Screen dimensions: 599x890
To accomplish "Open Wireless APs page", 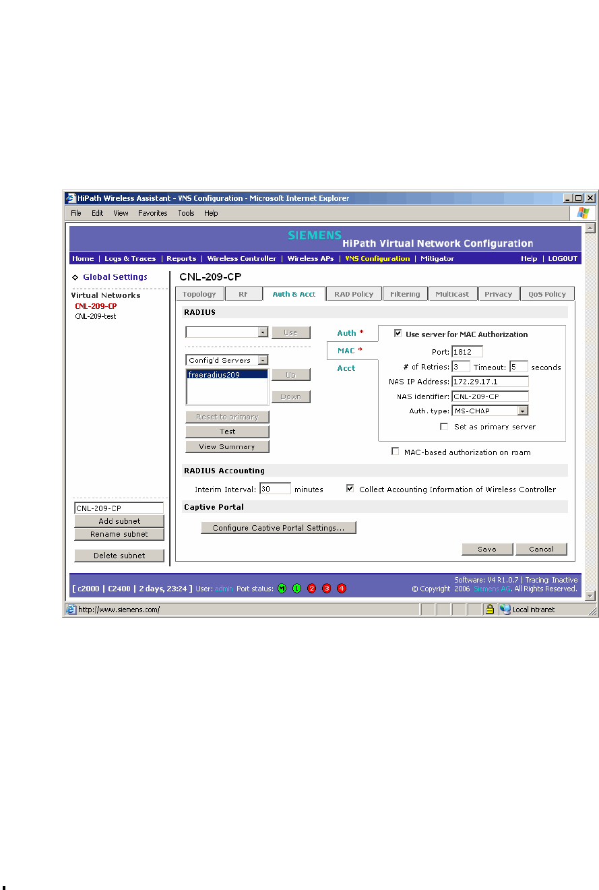I will coord(310,259).
